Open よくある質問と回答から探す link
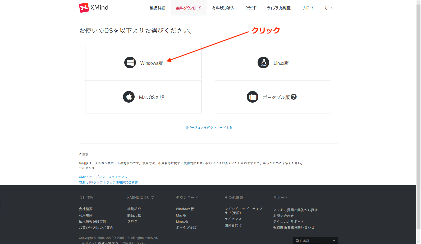Viewport: 421px width, 244px height. pyautogui.click(x=295, y=210)
